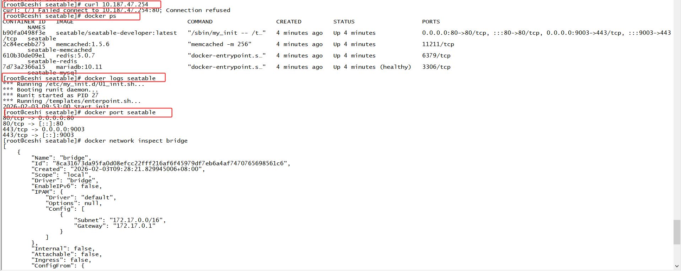Image resolution: width=681 pixels, height=271 pixels.
Task: Click the vertical scrollbar thumb
Action: point(677,232)
